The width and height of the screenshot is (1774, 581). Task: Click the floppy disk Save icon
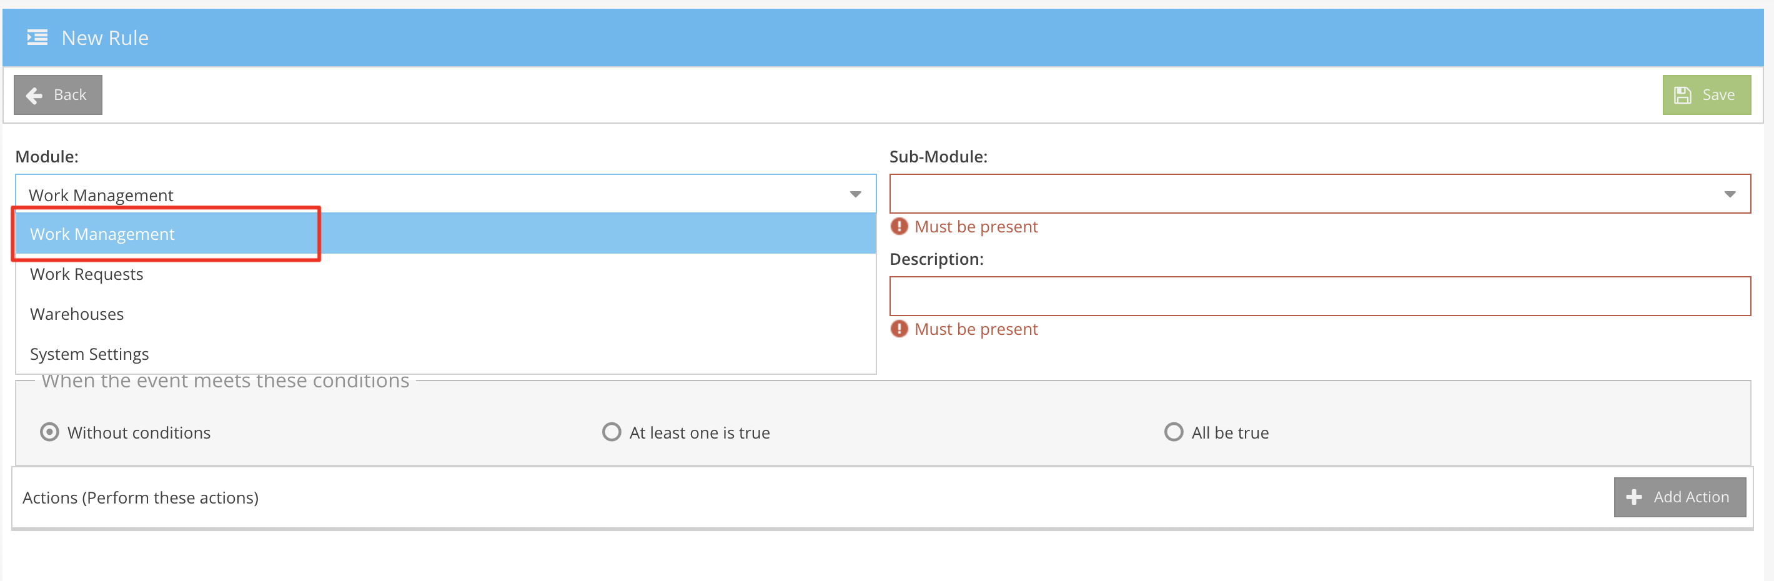click(x=1682, y=96)
